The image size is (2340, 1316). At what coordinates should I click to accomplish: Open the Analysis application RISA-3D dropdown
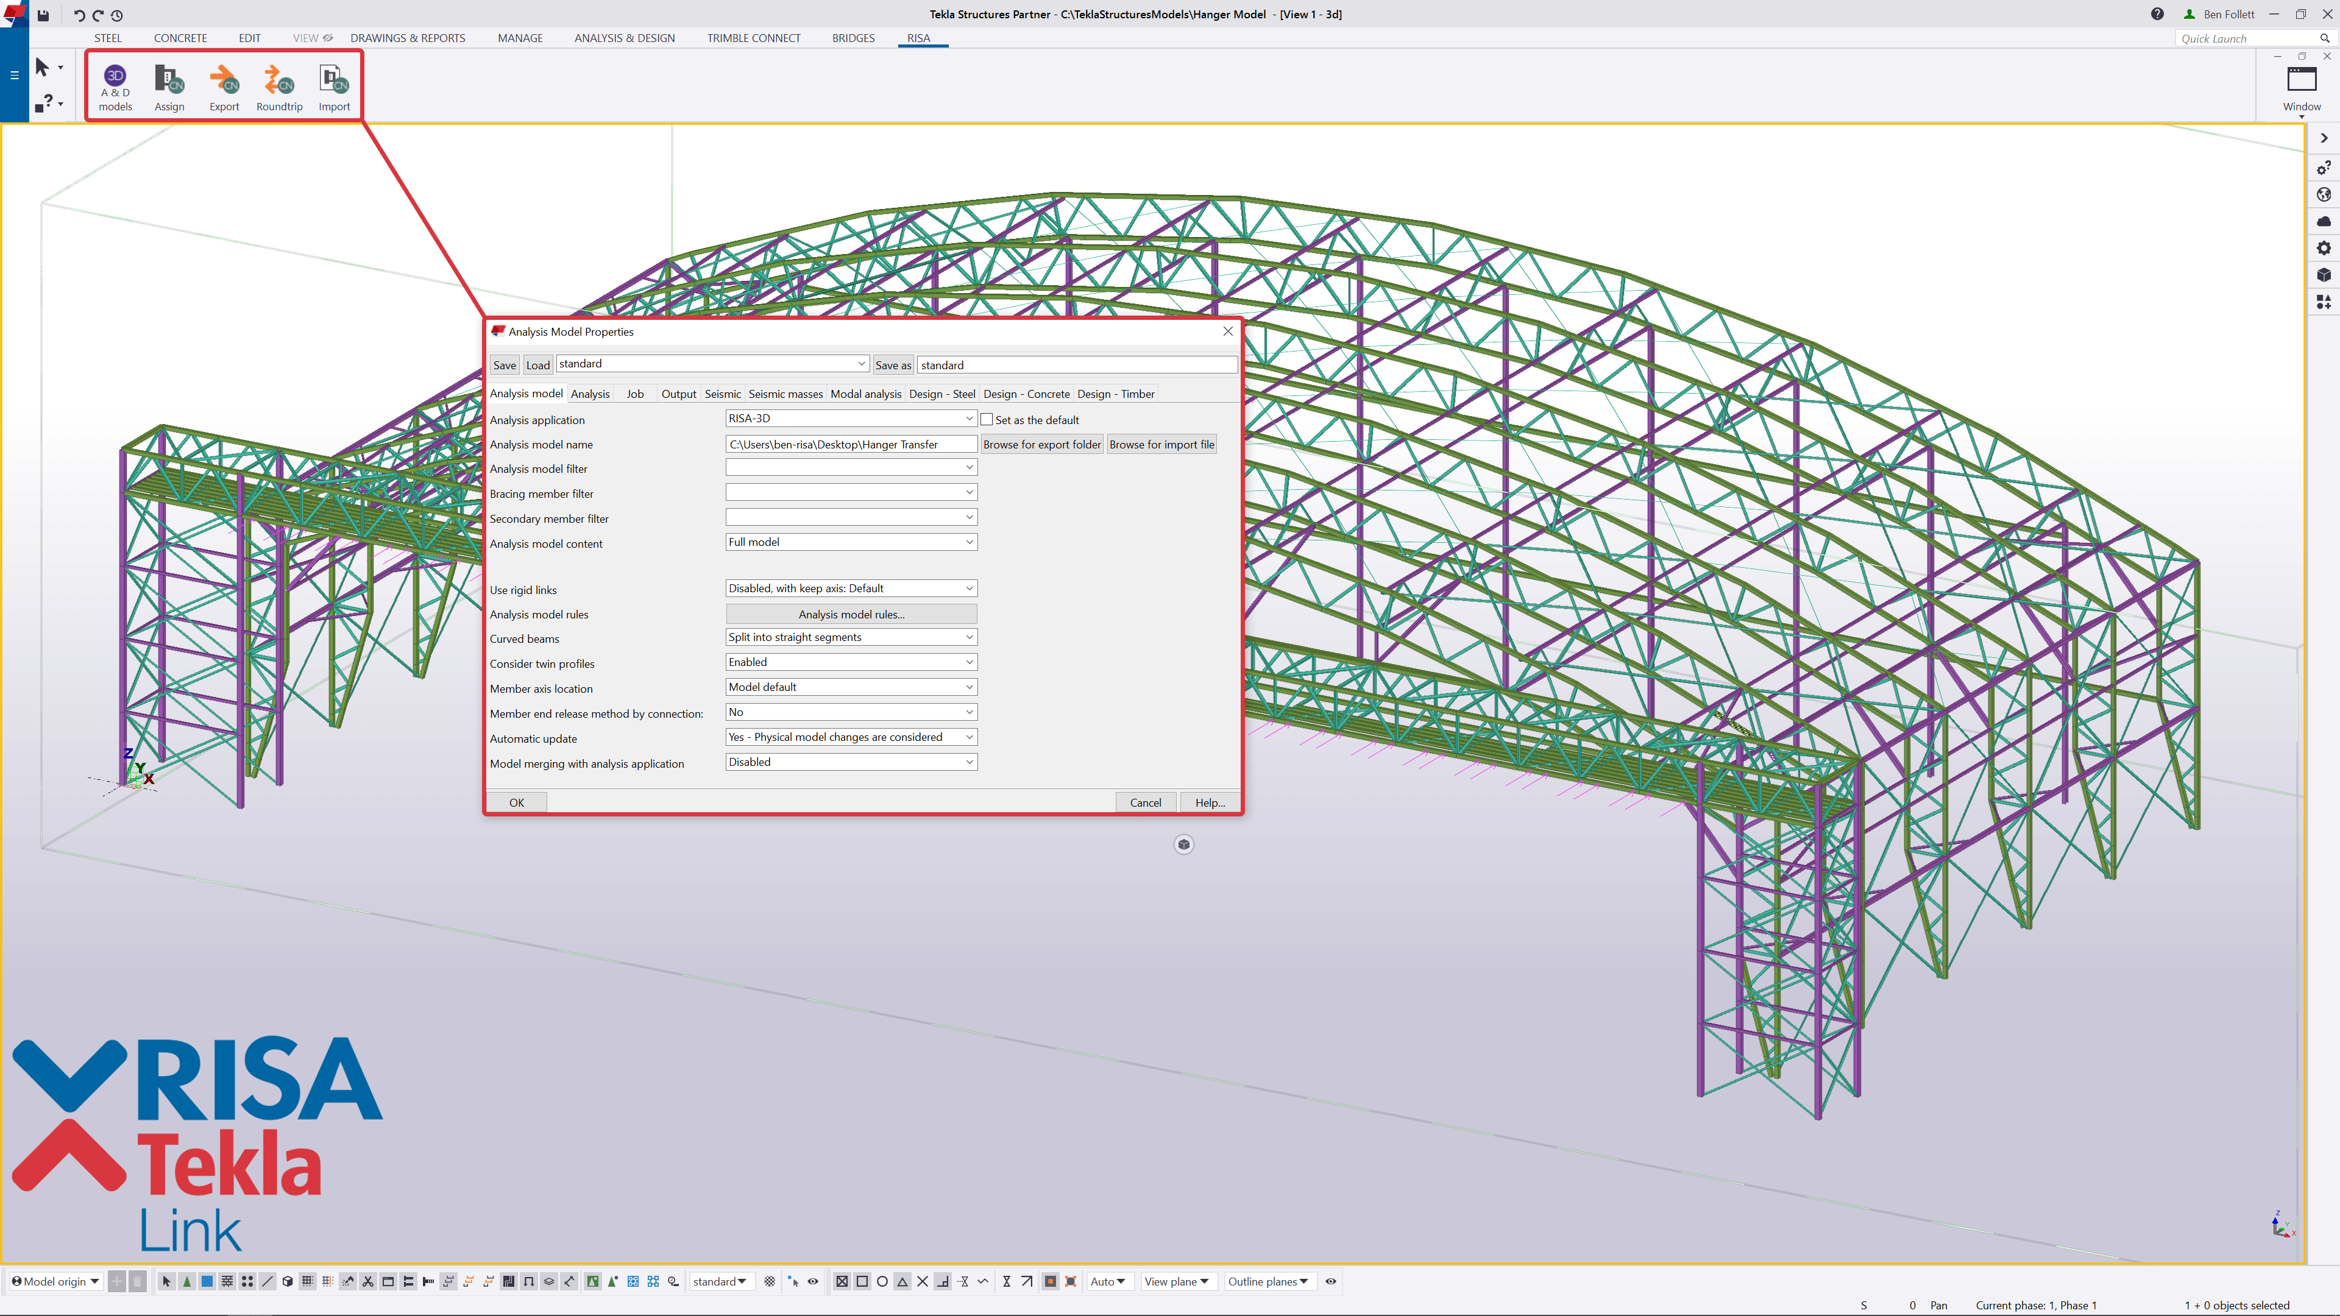tap(851, 419)
